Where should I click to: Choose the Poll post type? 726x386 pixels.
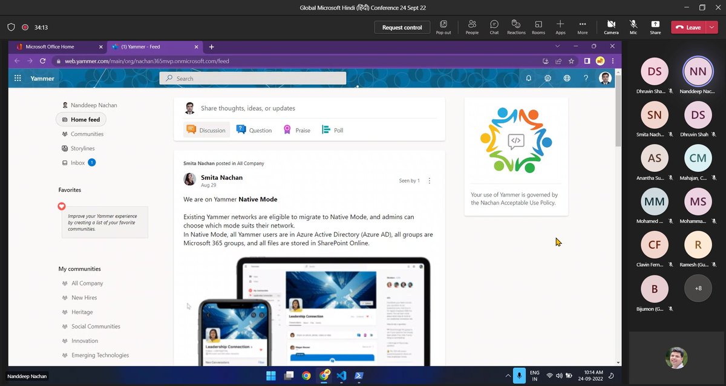[x=333, y=130]
